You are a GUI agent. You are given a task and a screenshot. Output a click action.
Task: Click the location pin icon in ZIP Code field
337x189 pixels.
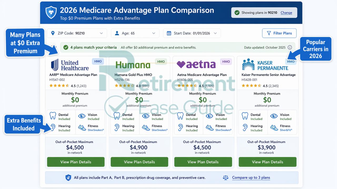[53, 33]
